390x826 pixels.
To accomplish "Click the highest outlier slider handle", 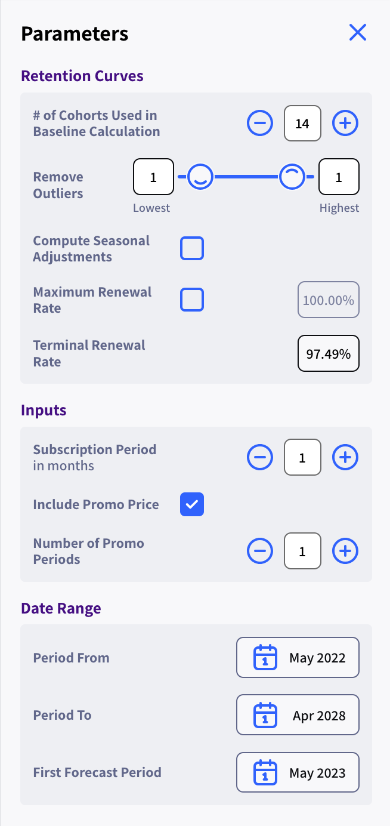I will (x=292, y=177).
